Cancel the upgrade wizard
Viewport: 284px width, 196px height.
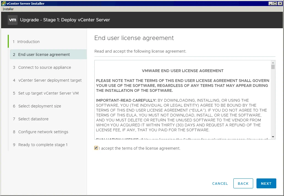click(x=220, y=183)
